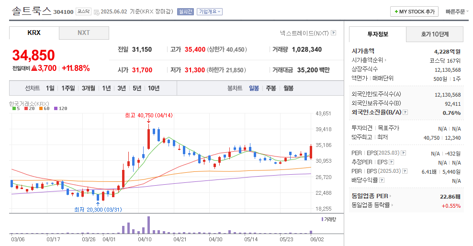Click the MY STOCK 추가 button
Image resolution: width=473 pixels, height=246 pixels.
414,12
